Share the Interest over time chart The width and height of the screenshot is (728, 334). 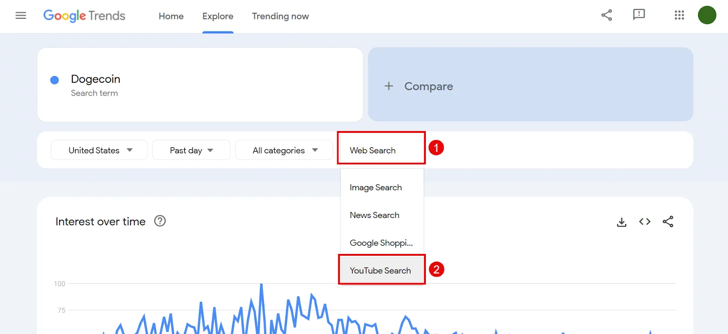click(x=668, y=222)
